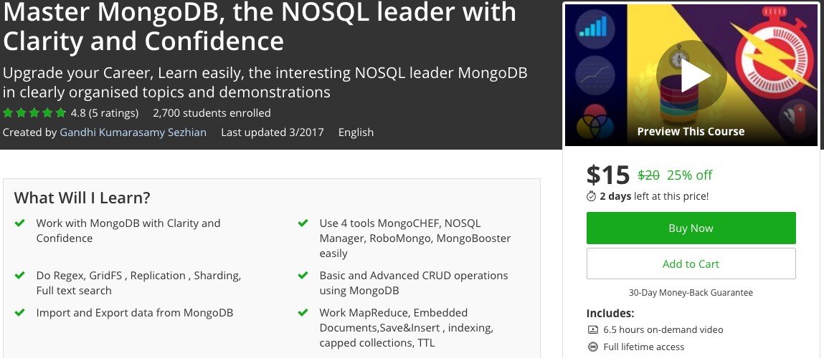
Task: Click the Add to Cart button
Action: pyautogui.click(x=691, y=263)
